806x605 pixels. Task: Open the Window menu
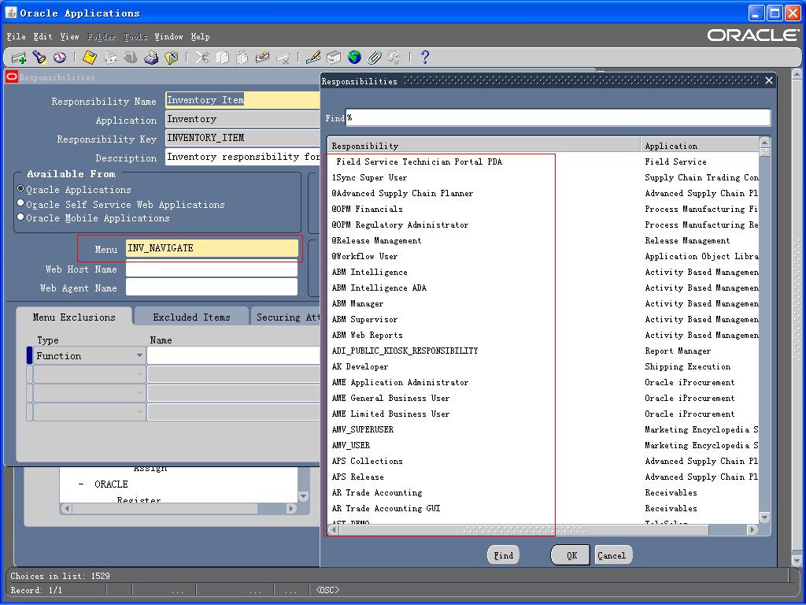click(168, 36)
